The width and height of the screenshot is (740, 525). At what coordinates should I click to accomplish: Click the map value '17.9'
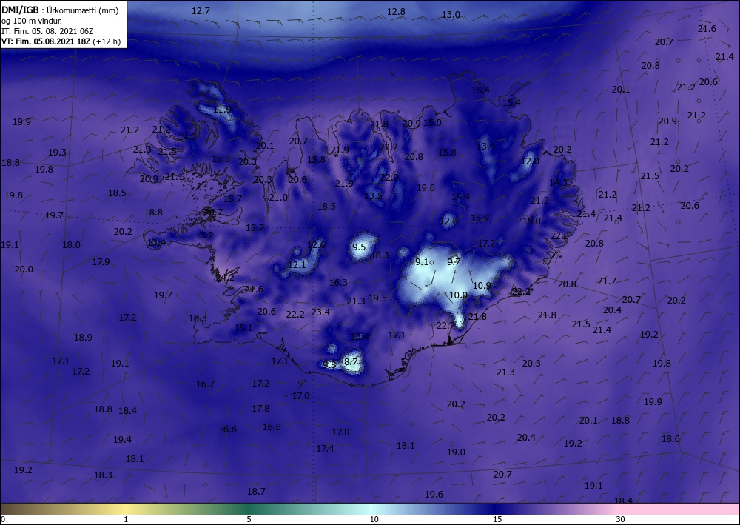point(101,261)
